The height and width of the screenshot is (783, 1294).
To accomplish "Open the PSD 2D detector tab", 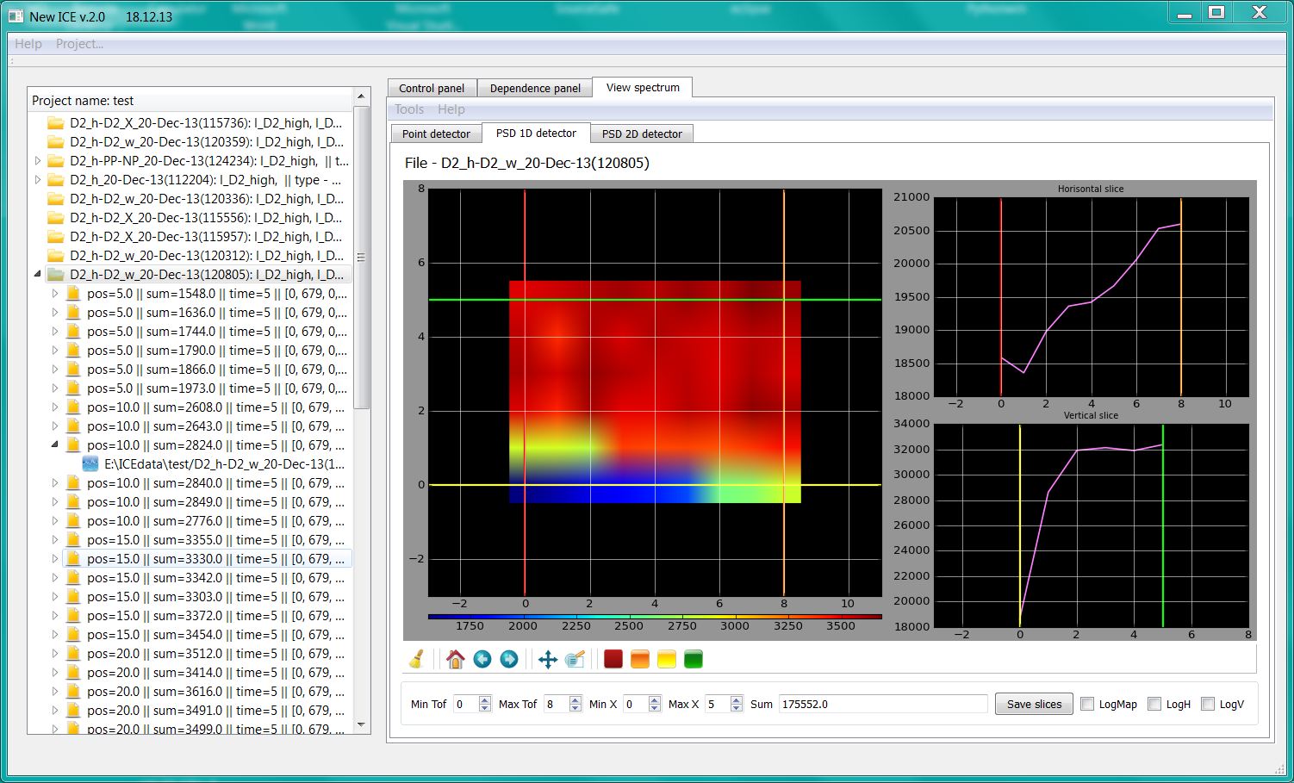I will click(x=641, y=134).
